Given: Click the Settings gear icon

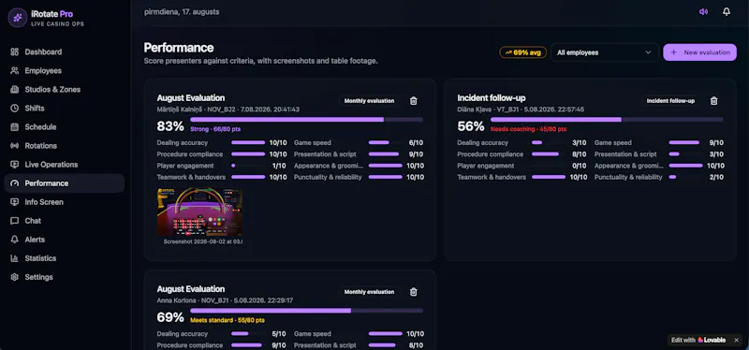Looking at the screenshot, I should coord(15,277).
